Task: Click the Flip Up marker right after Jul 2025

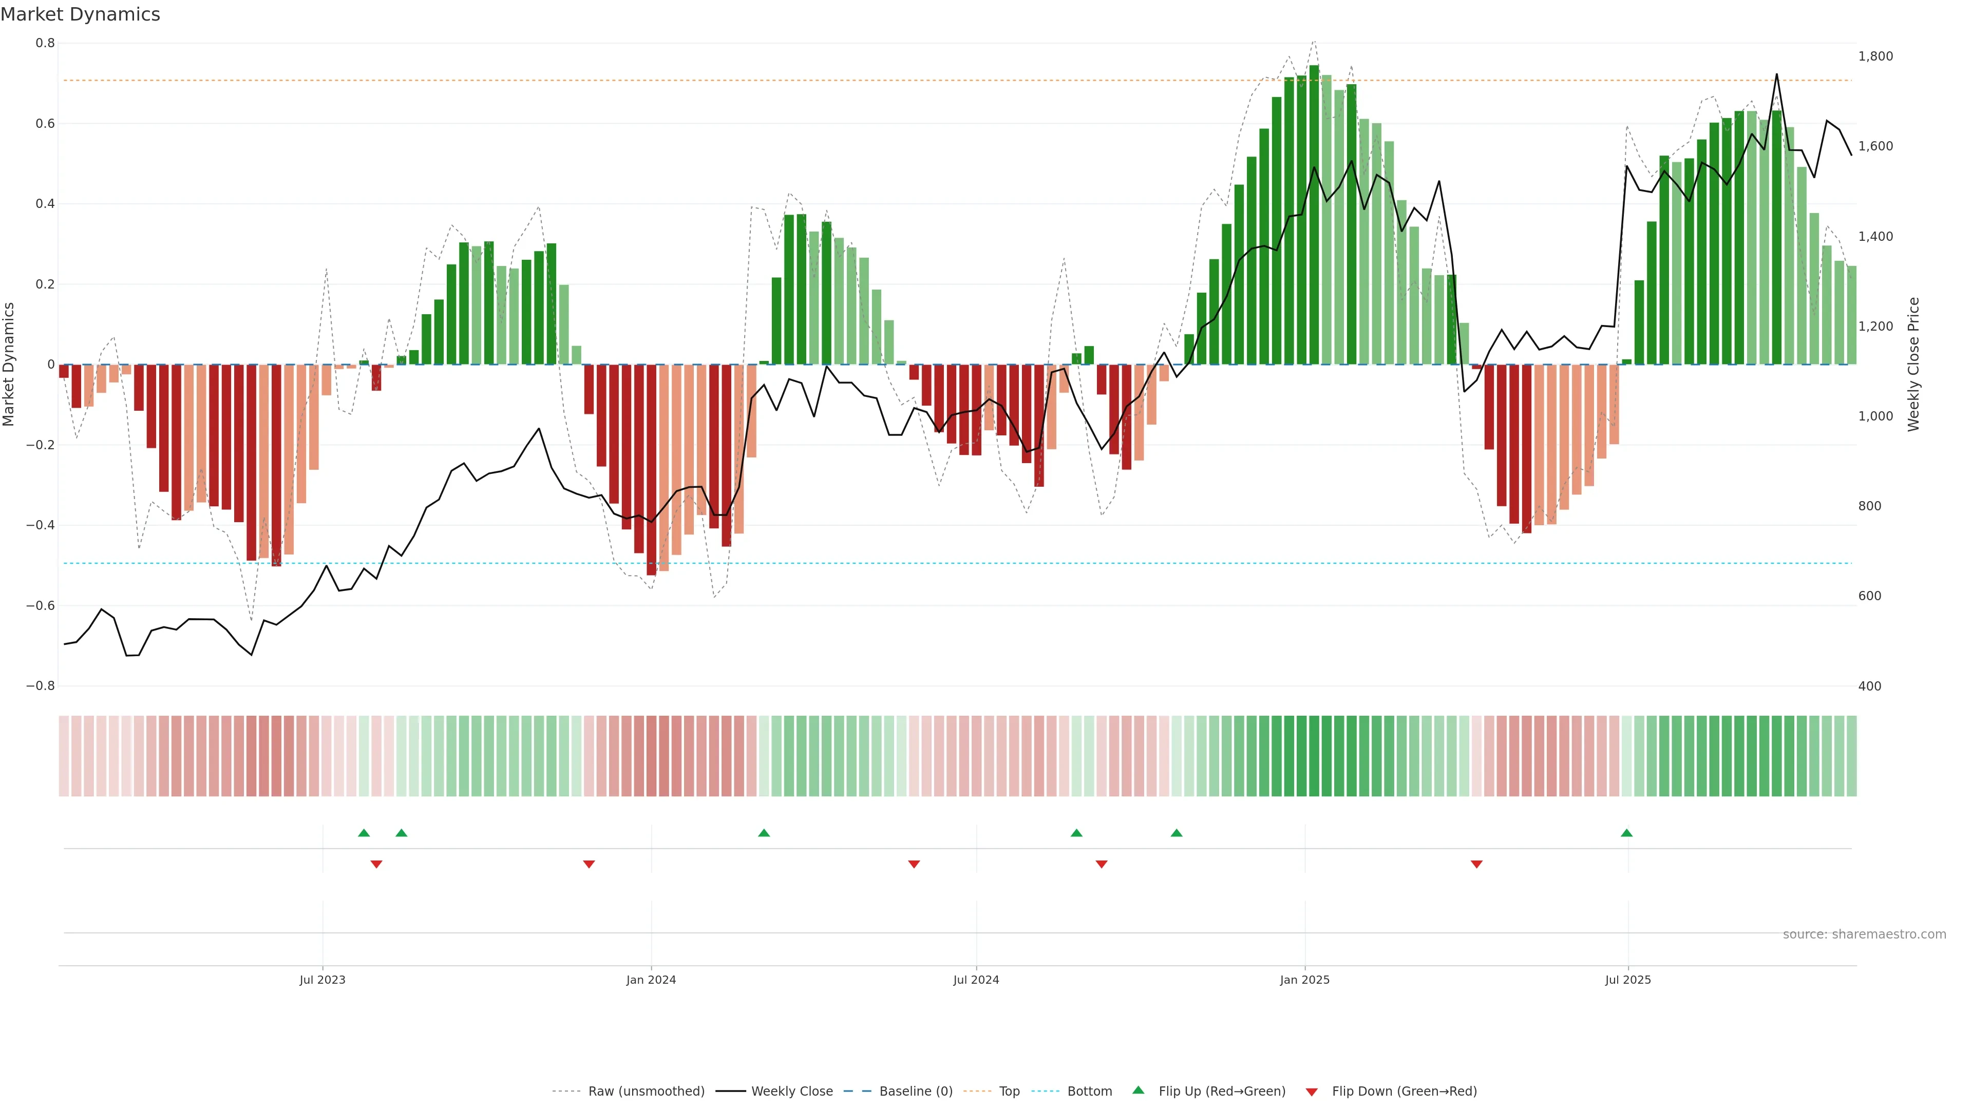Action: point(1627,833)
